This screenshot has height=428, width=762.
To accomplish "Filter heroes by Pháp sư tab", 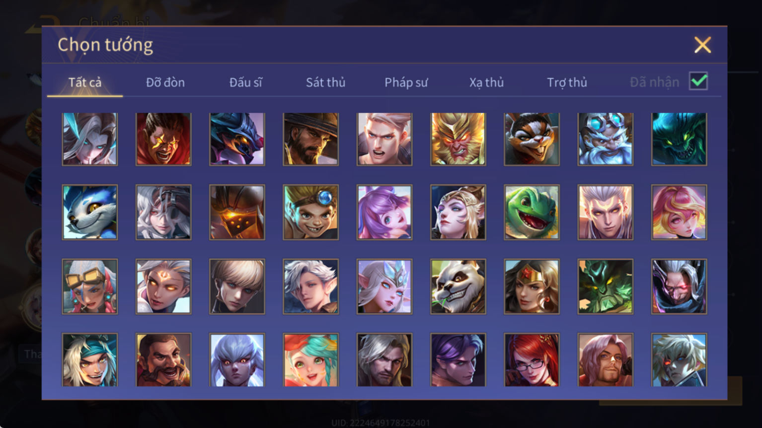I will (406, 82).
